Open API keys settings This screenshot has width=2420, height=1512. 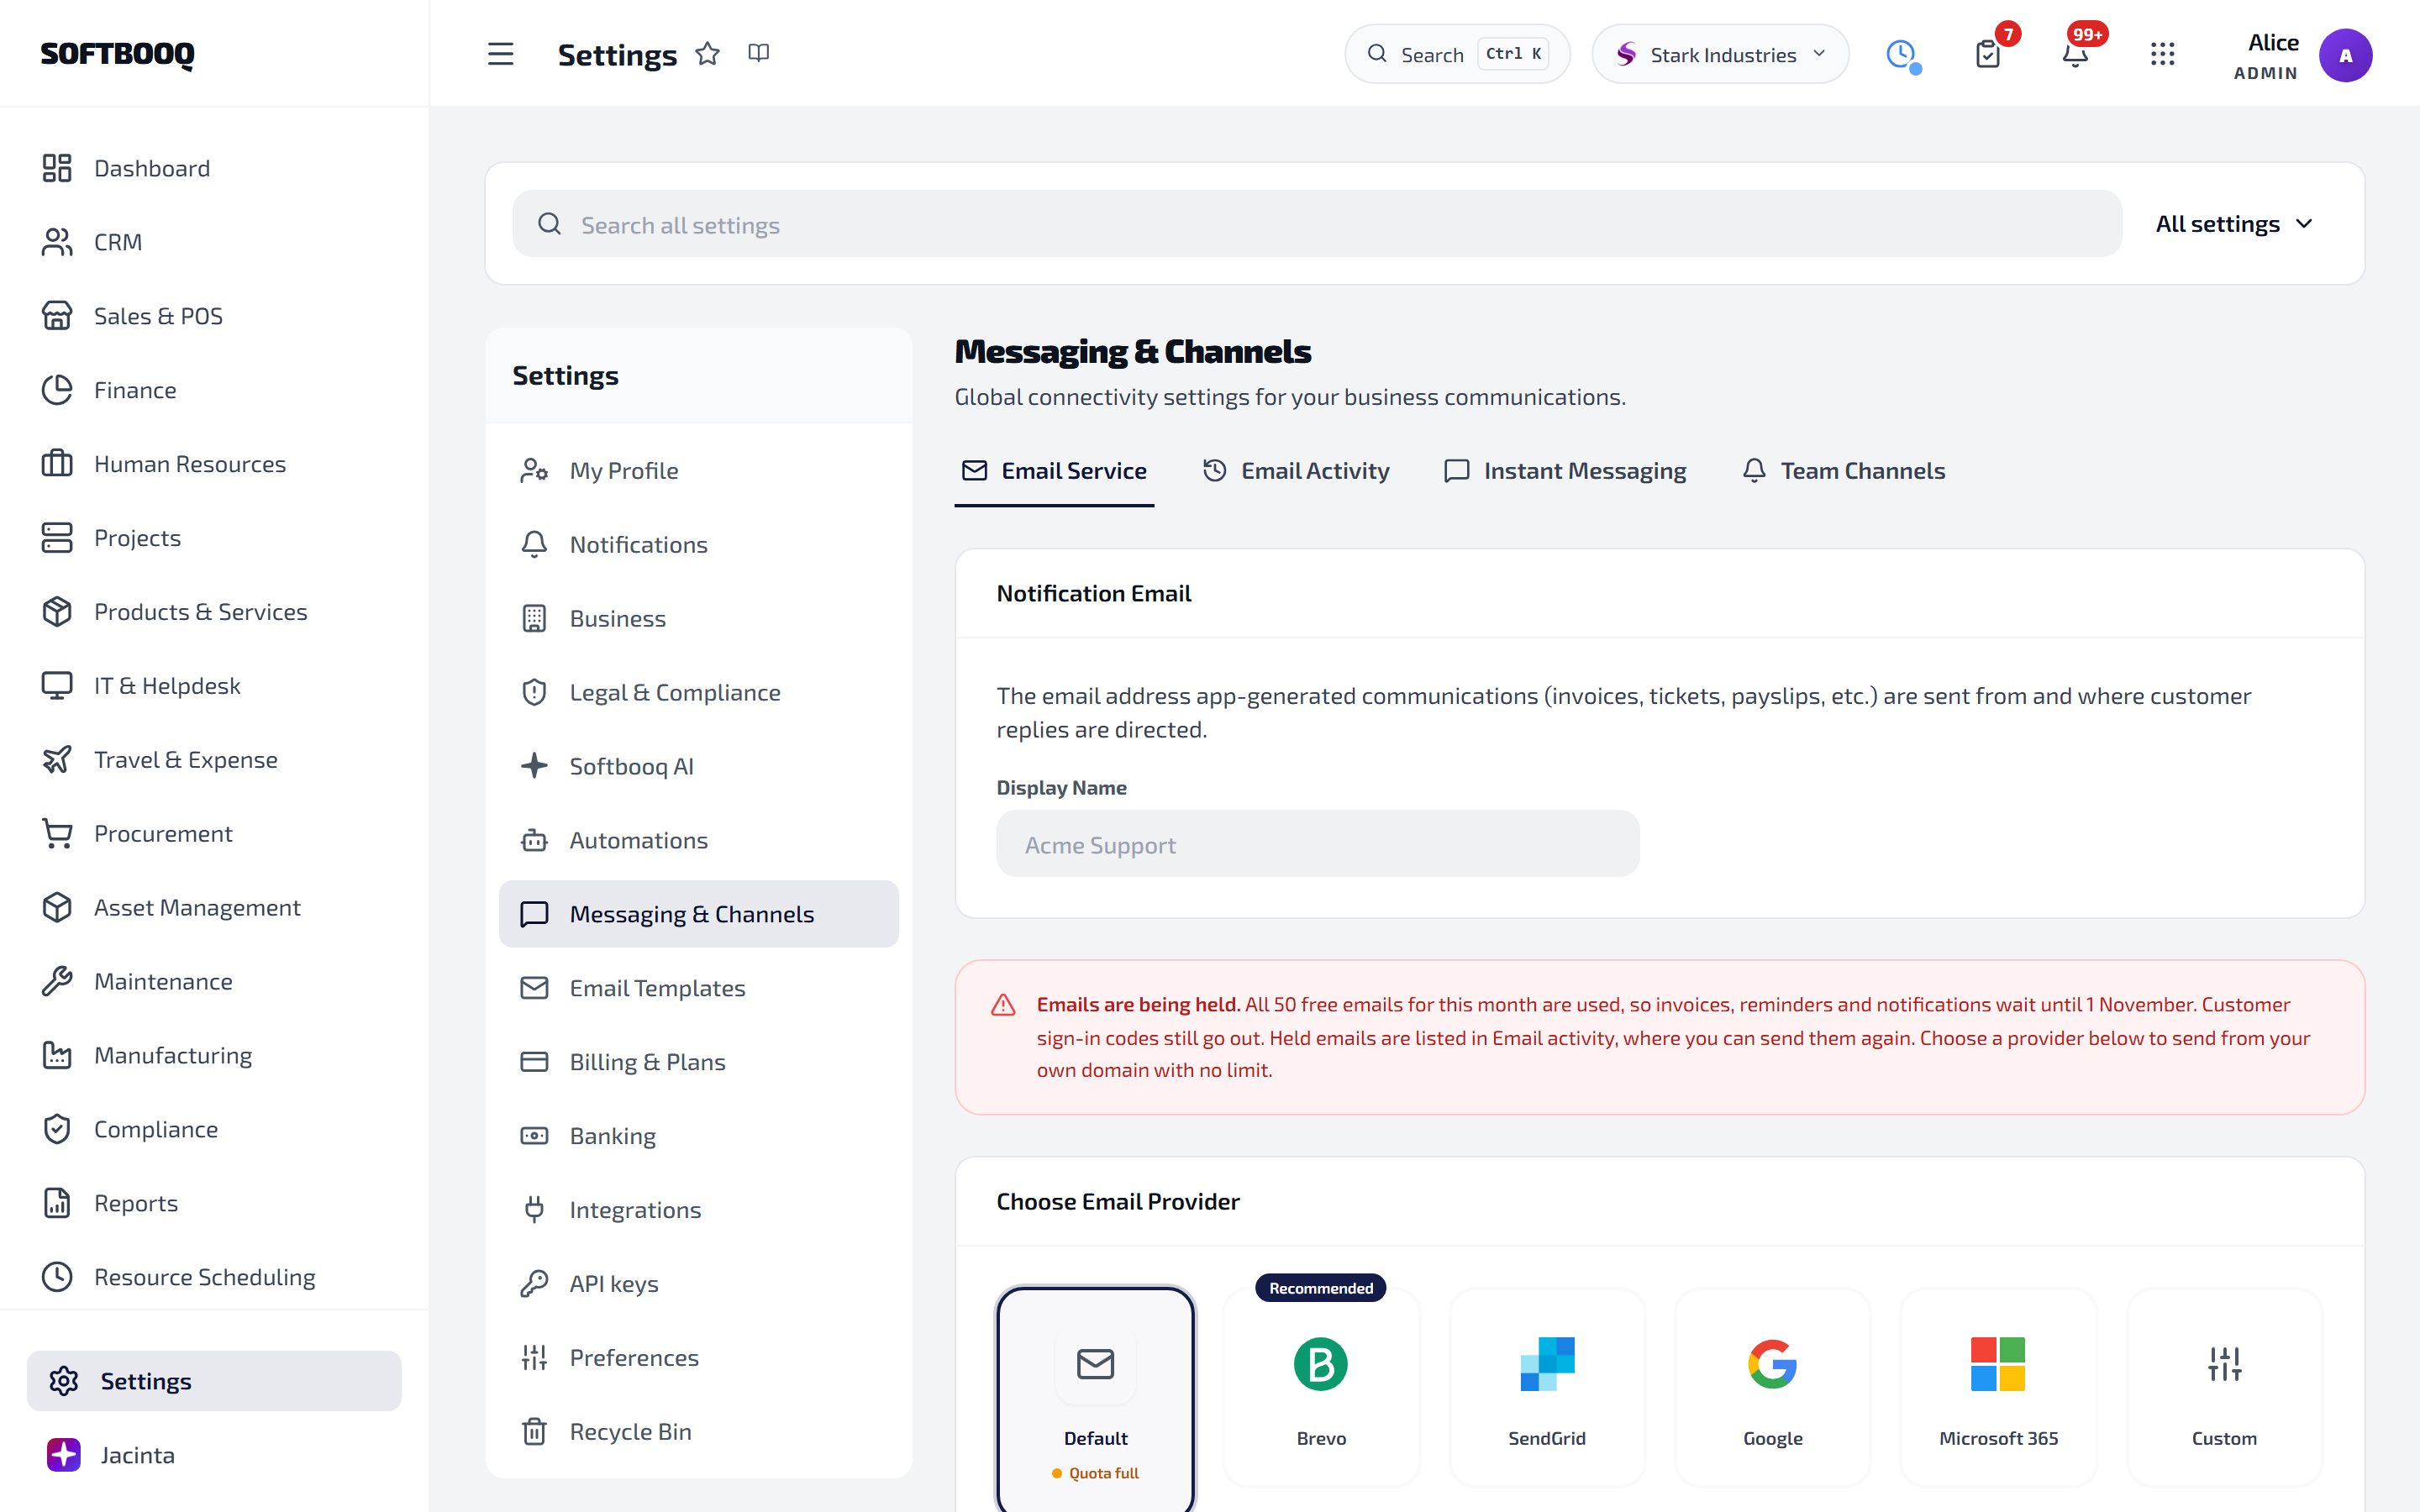click(x=699, y=1284)
